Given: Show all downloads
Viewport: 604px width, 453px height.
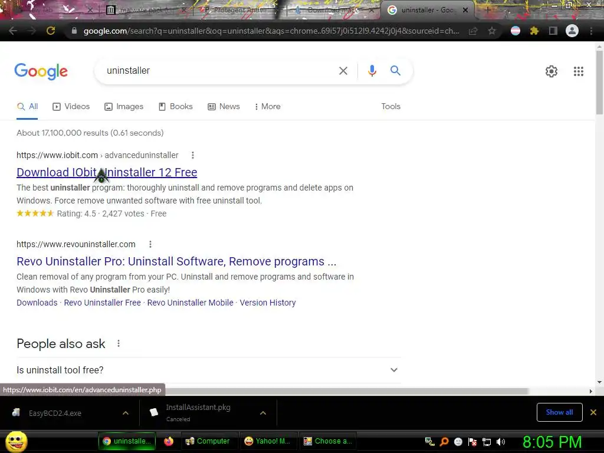Looking at the screenshot, I should [x=559, y=412].
